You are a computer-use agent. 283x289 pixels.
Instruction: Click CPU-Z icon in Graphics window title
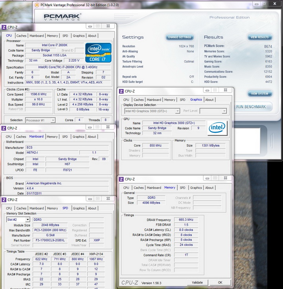point(121,91)
